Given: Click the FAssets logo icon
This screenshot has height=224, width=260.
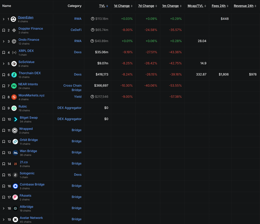Looking at the screenshot, I should point(15,197).
